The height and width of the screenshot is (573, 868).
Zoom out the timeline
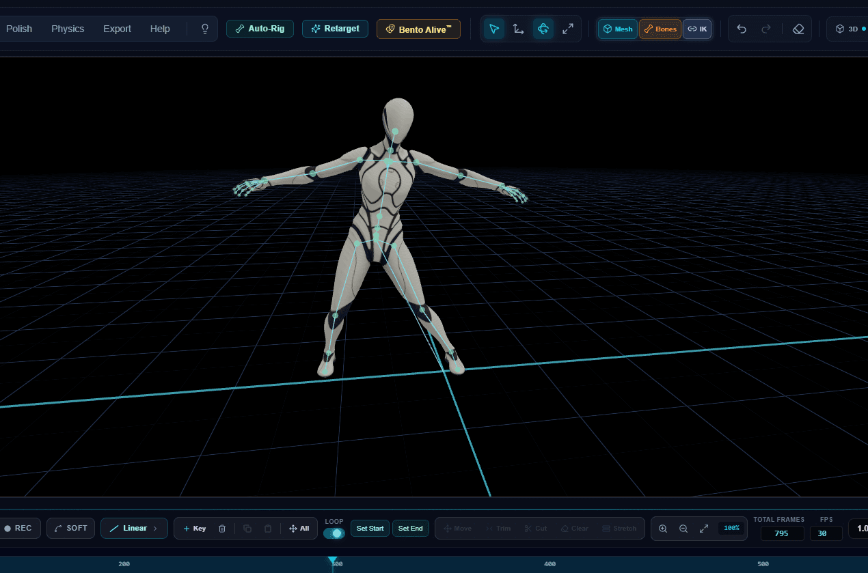[x=683, y=529]
